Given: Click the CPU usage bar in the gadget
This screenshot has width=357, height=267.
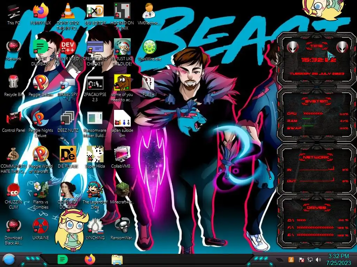Looking at the screenshot, I should tap(313, 113).
